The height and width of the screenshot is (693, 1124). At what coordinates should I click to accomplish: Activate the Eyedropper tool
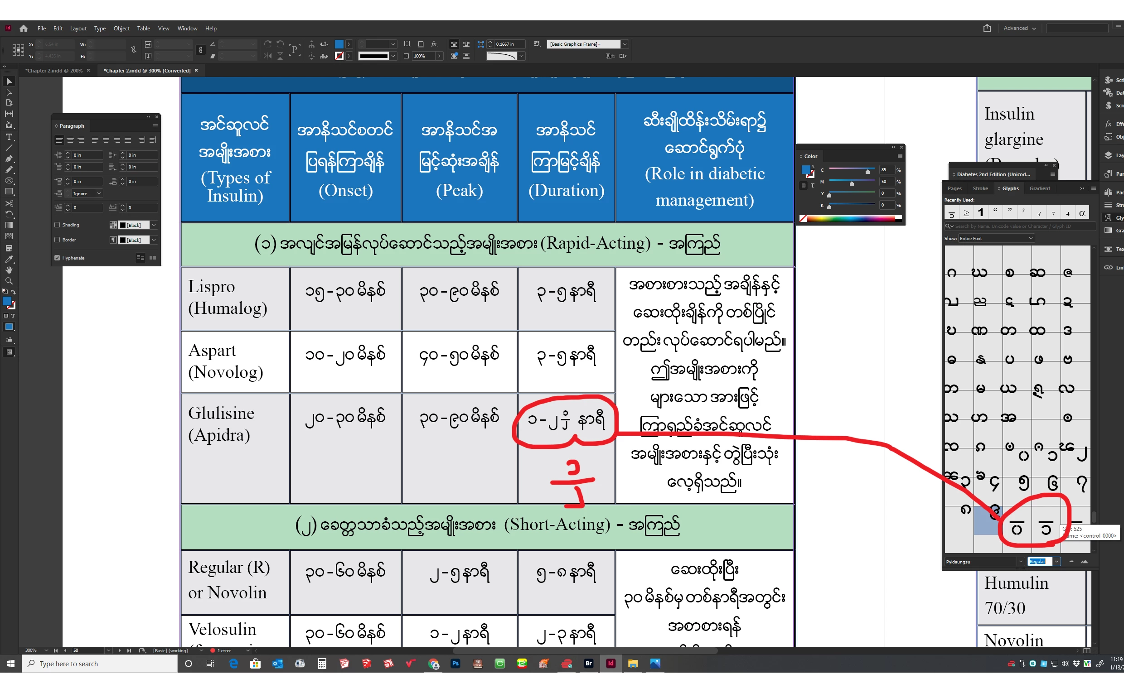pos(9,259)
